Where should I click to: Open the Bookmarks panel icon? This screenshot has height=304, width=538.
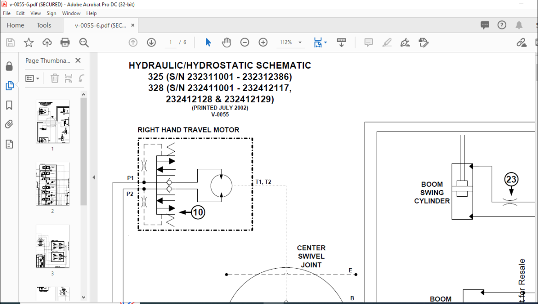pos(9,105)
